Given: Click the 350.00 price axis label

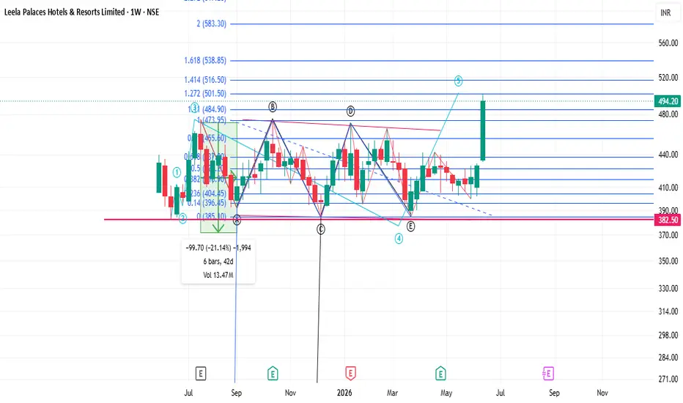Looking at the screenshot, I should (x=668, y=262).
